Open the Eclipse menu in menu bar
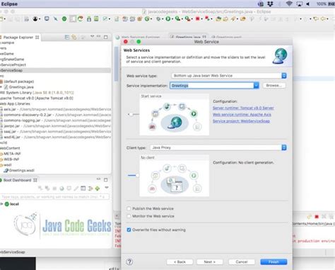The height and width of the screenshot is (270, 335). pyautogui.click(x=9, y=4)
